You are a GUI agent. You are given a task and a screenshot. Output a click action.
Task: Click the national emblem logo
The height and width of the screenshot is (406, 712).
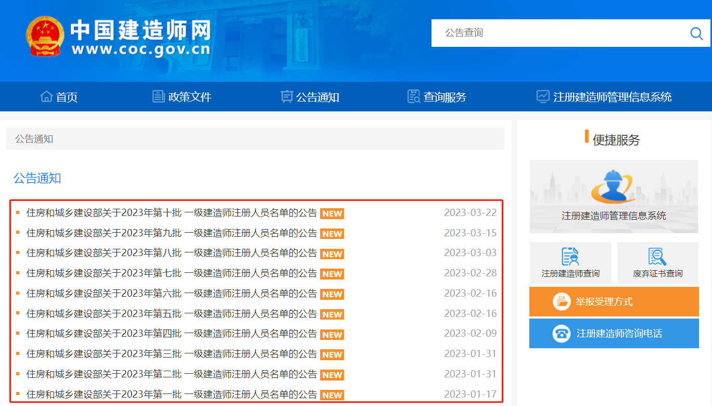45,36
